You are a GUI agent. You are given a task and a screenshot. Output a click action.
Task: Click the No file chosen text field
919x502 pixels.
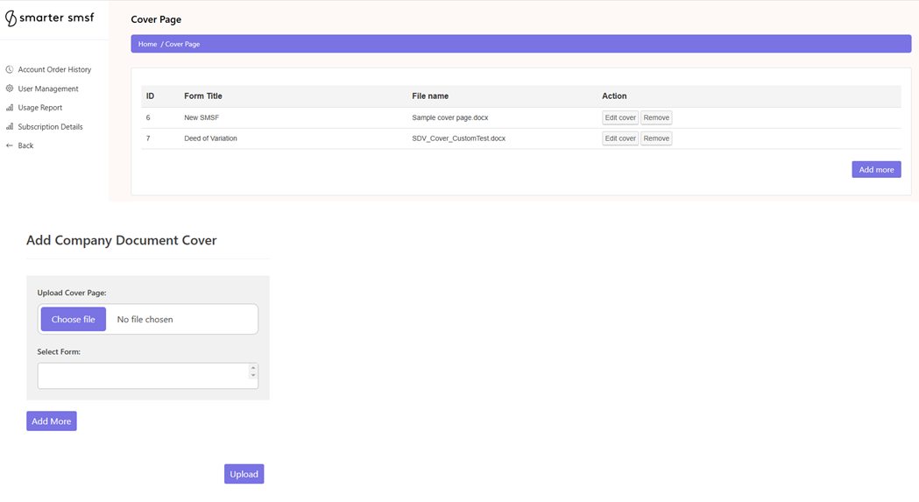[145, 319]
